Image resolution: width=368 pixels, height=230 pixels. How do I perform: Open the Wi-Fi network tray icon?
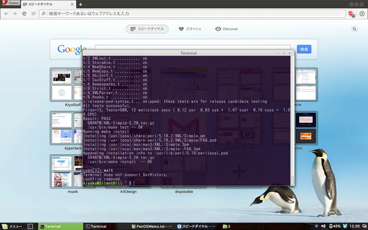point(316,226)
